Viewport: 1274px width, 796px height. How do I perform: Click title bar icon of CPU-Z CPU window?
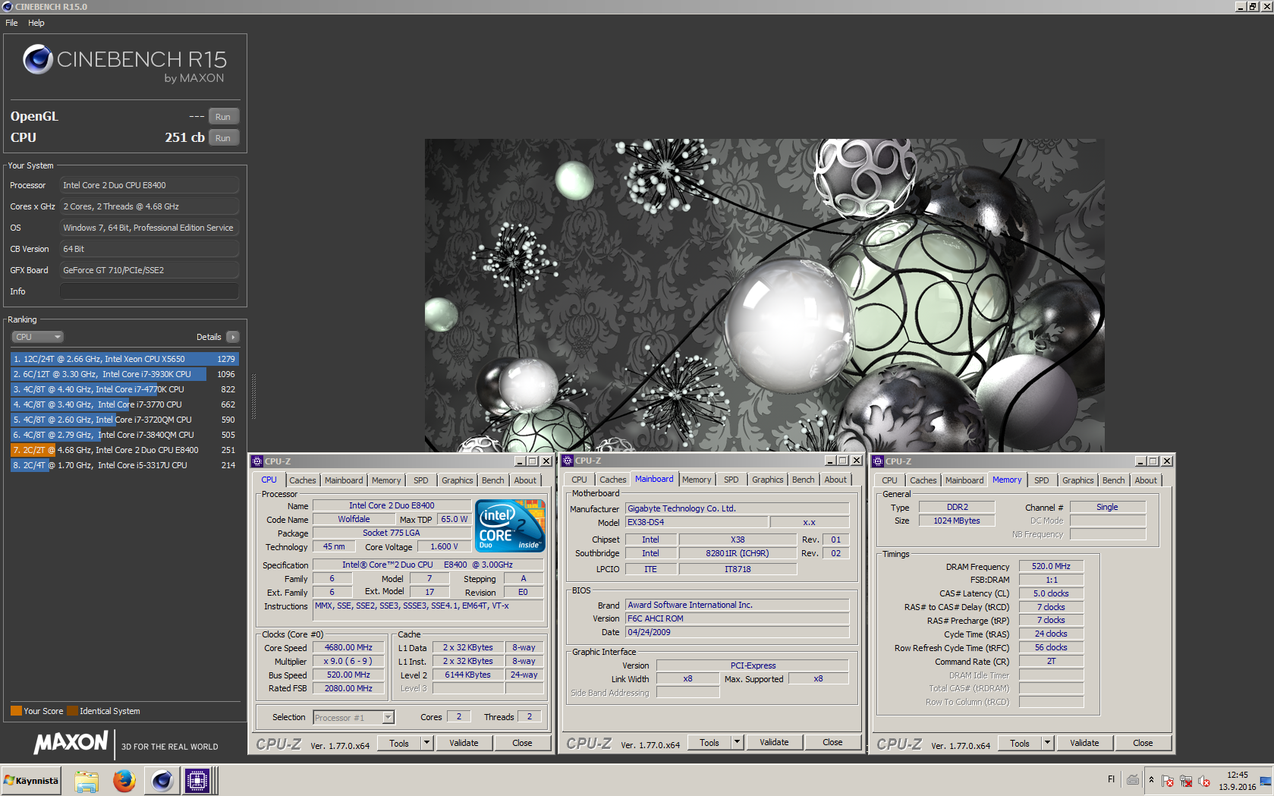coord(257,461)
